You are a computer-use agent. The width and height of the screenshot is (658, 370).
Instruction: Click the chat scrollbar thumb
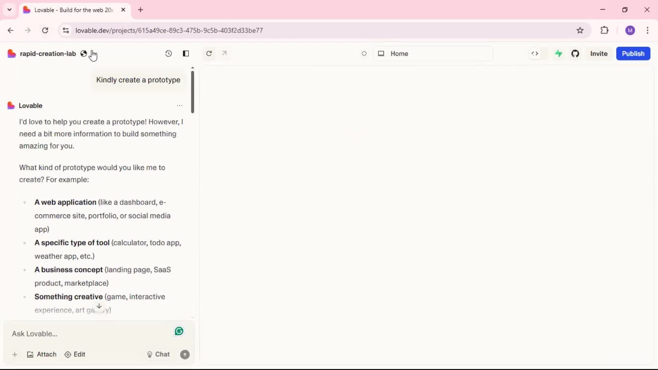click(x=193, y=92)
